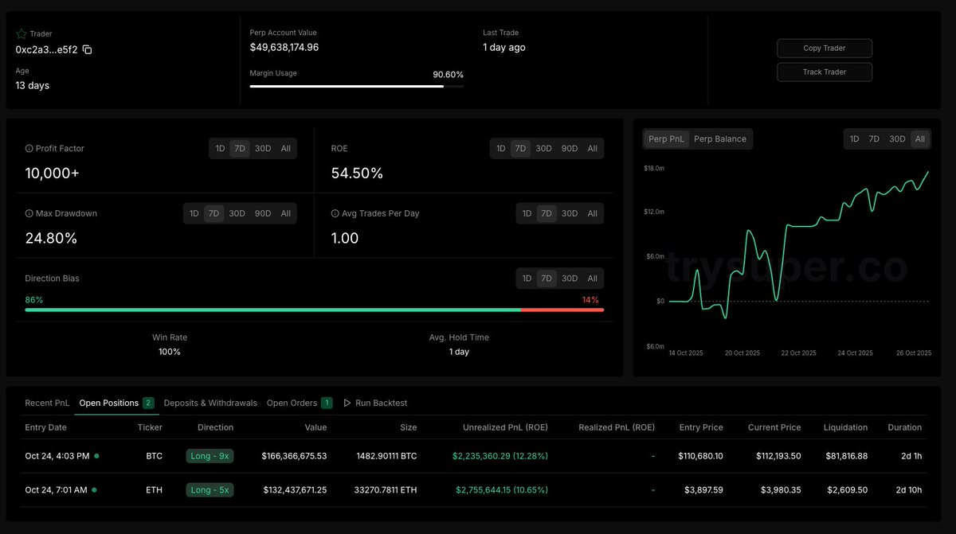Toggle chart view to Perp Balance
956x534 pixels.
click(x=719, y=139)
